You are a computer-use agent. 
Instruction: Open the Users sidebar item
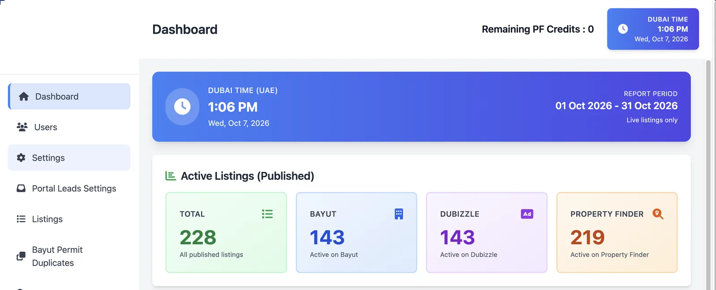[69, 127]
